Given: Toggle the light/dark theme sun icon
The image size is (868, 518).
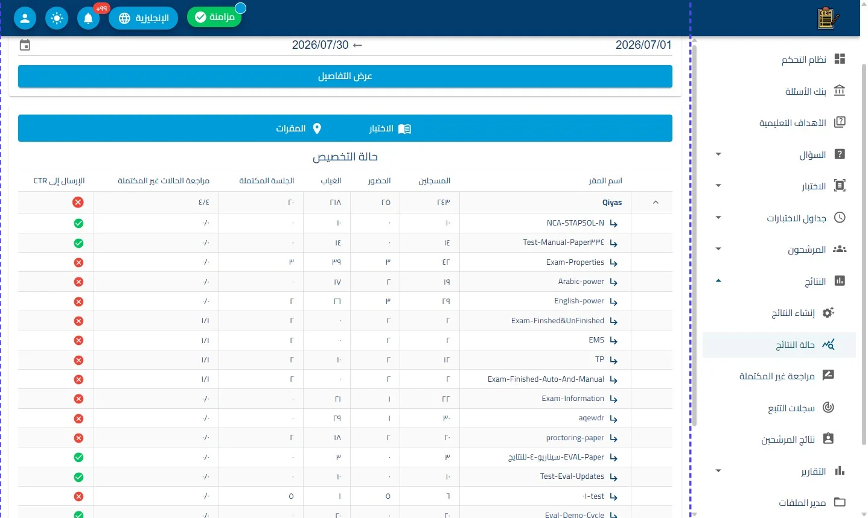Looking at the screenshot, I should 57,18.
